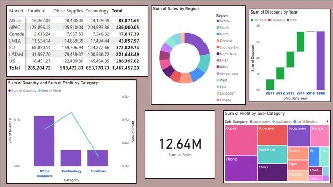Click the Sum of Sales by Region title
333x187 pixels.
(176, 9)
